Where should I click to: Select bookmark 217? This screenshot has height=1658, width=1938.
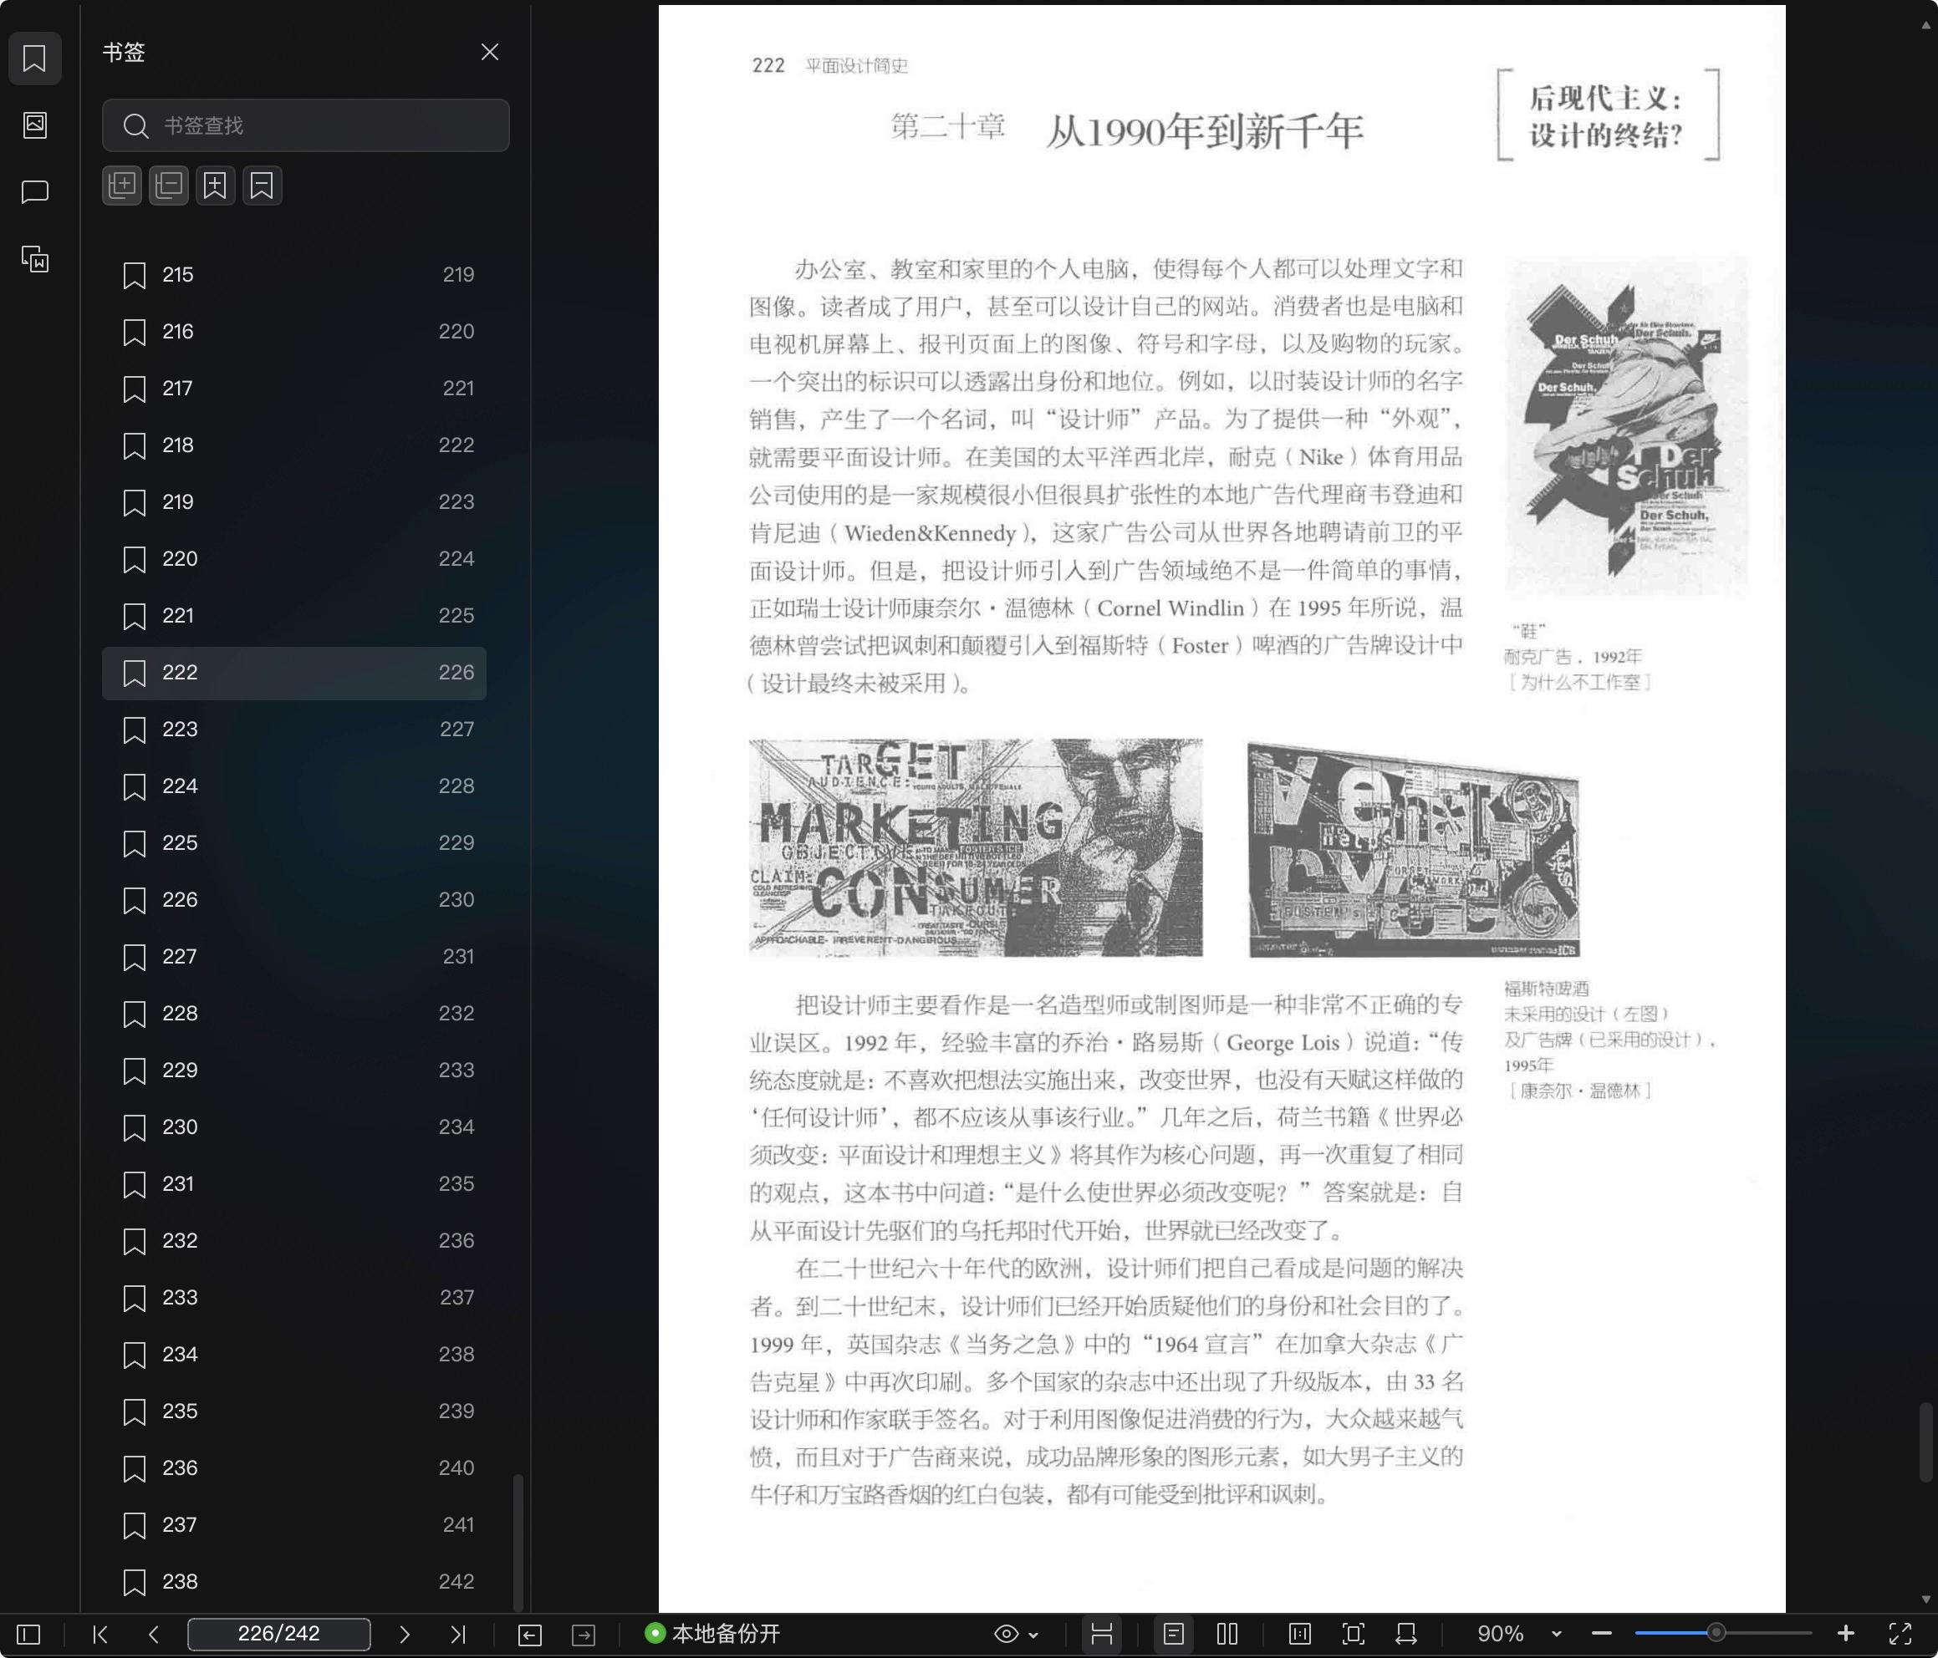click(293, 389)
